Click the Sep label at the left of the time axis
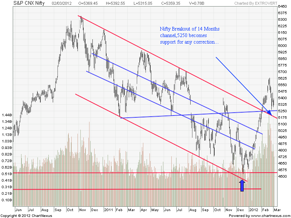This screenshot has height=218, width=291. [x=58, y=210]
